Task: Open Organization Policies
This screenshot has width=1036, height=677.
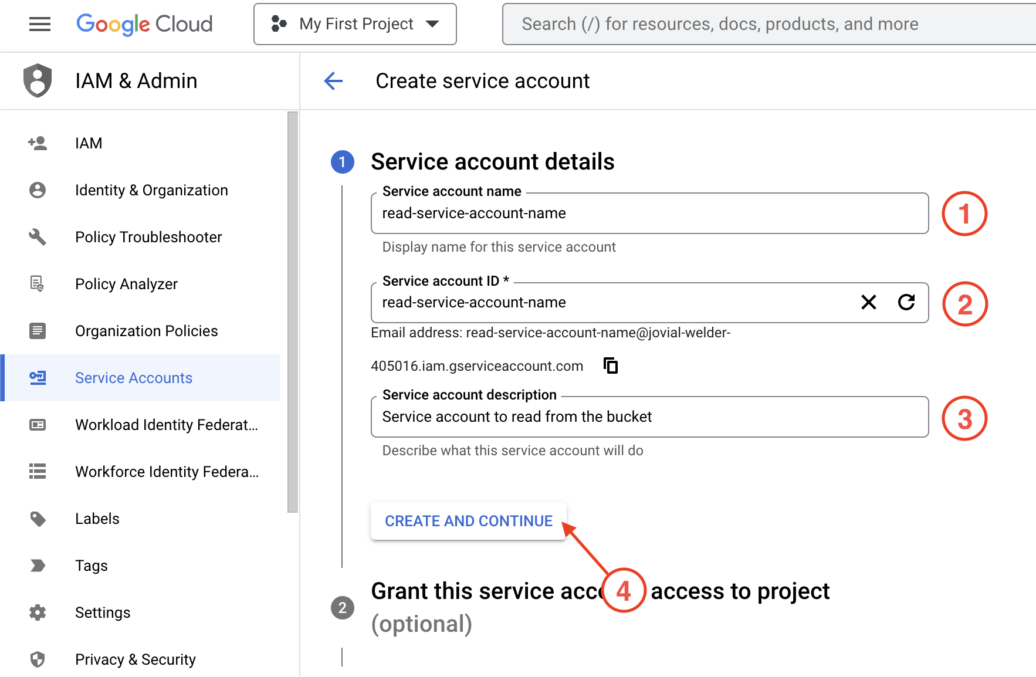Action: pyautogui.click(x=140, y=331)
